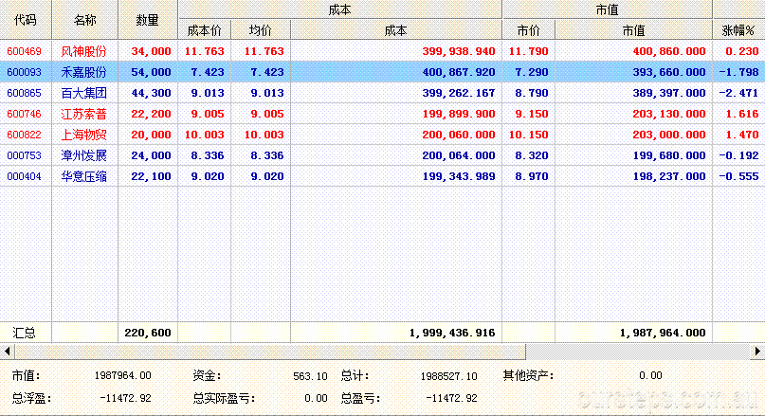Viewport: 765px width, 416px height.
Task: Select the 漳州发展 stock name
Action: (x=84, y=155)
